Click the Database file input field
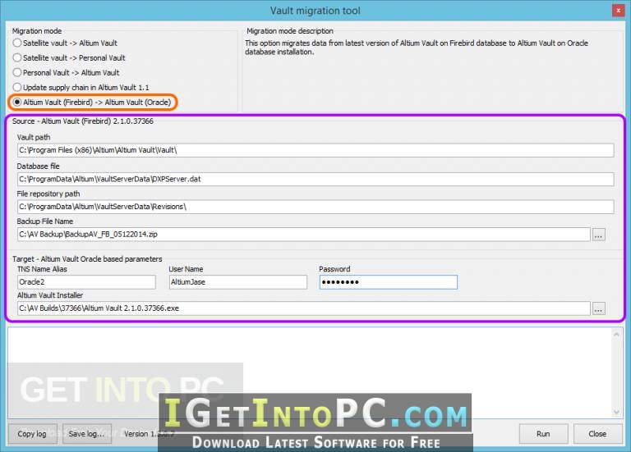Screen dimensions: 631x452 click(x=315, y=179)
